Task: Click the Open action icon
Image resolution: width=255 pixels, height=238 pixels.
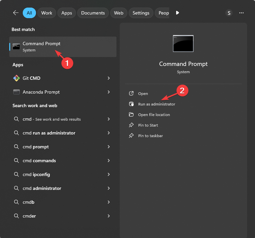Action: [131, 93]
